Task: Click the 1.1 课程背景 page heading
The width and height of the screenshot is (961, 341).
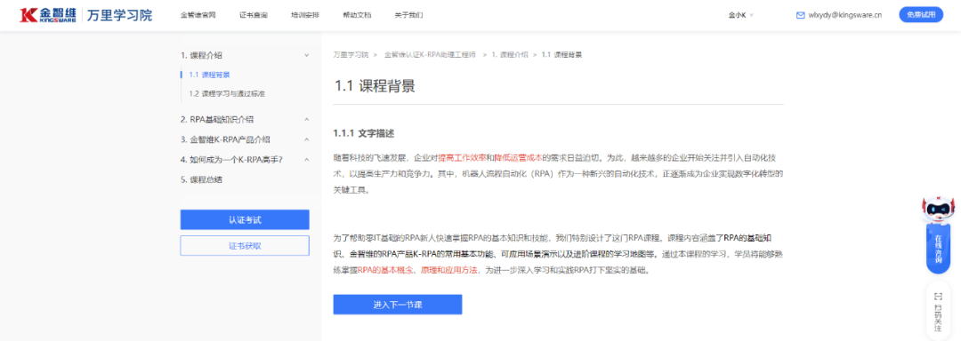Action: 375,85
